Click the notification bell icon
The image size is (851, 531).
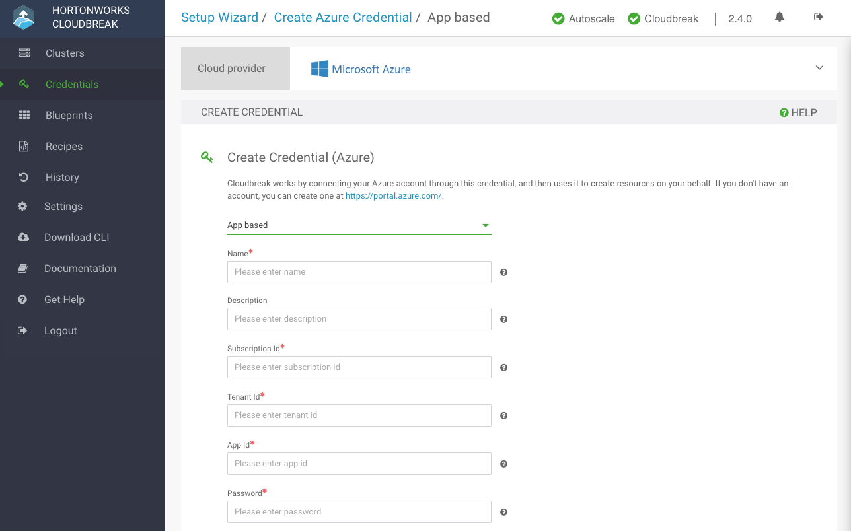pos(780,17)
